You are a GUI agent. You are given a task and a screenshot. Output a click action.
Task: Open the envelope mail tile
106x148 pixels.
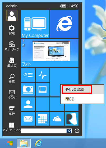(28, 119)
